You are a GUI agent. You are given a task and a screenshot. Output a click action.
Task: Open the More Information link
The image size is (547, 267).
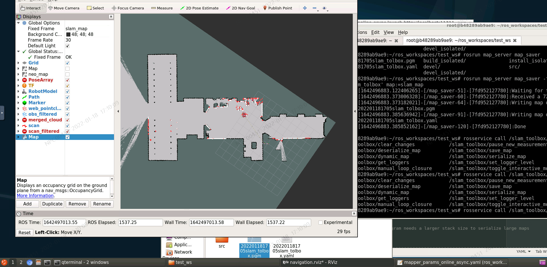[35, 195]
